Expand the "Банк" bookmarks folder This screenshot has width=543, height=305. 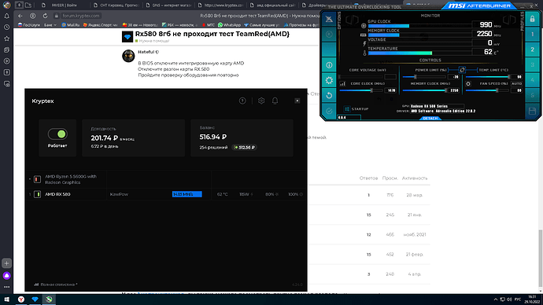(x=50, y=25)
